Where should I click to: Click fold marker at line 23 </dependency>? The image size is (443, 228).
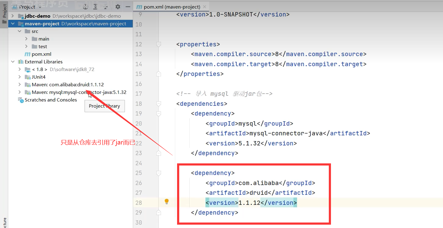coord(158,153)
